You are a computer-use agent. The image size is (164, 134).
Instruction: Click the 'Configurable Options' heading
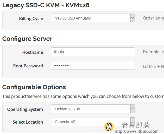pyautogui.click(x=34, y=87)
